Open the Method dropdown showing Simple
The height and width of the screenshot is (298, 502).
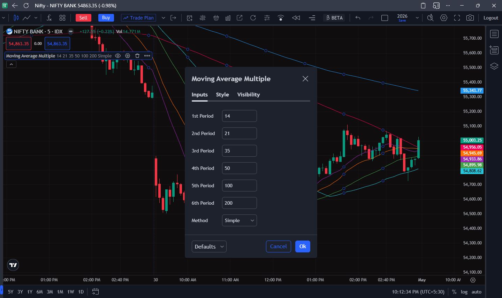point(239,220)
